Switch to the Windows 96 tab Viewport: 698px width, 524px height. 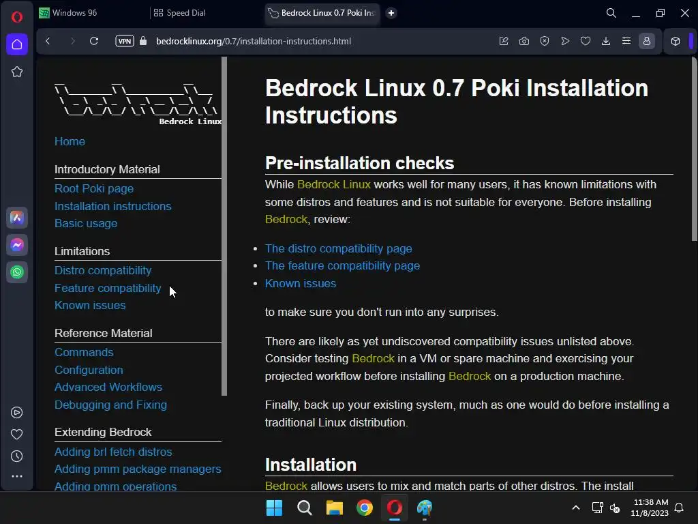91,13
